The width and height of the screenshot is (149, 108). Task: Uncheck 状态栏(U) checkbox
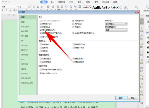[41, 27]
